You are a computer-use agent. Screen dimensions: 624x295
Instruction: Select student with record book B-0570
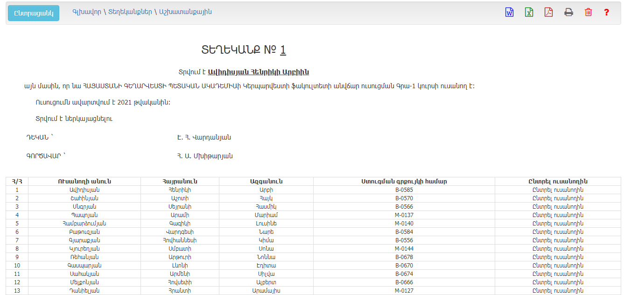pos(558,198)
